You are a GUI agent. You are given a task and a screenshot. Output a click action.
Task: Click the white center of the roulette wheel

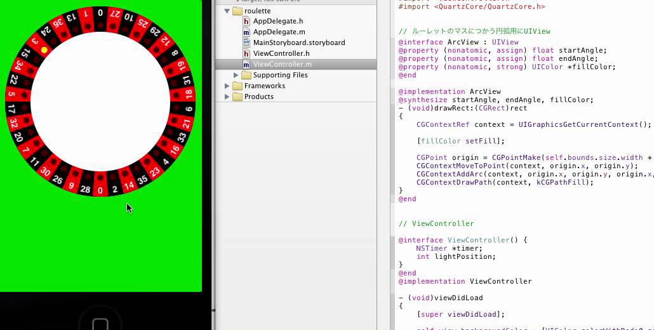pos(100,102)
